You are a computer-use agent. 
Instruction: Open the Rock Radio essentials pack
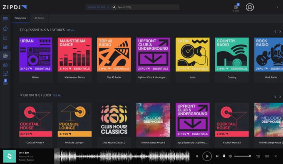click(268, 55)
